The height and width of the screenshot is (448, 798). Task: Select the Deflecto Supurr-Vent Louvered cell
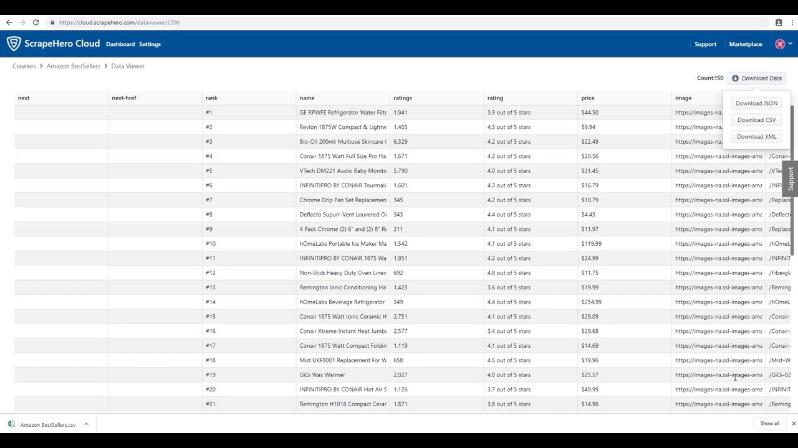click(343, 215)
